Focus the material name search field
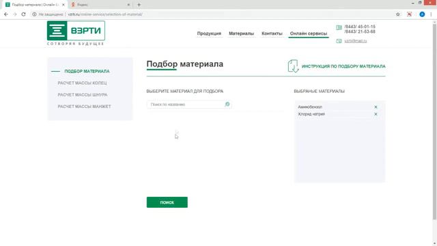This screenshot has width=437, height=246. coord(189,105)
